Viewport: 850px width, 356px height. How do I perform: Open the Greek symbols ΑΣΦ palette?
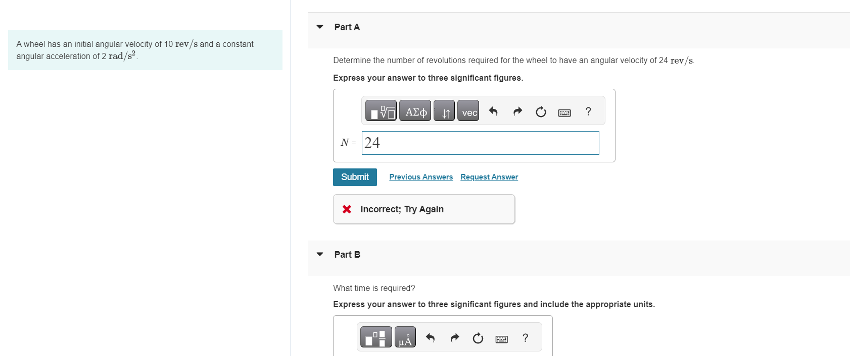415,111
